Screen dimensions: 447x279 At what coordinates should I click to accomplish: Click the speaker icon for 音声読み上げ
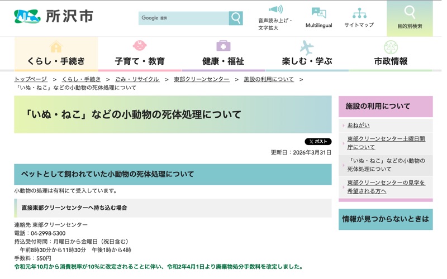(275, 9)
